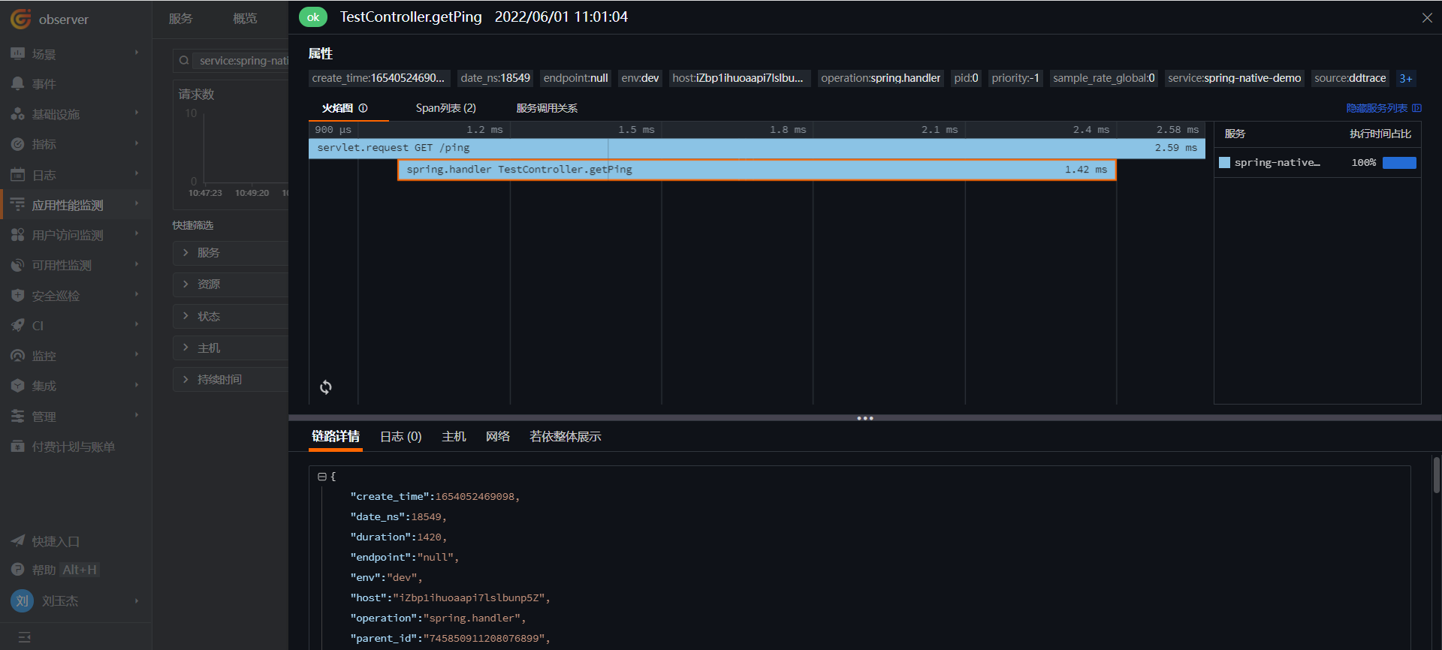Click the pid:0 attribute tag
The height and width of the screenshot is (650, 1442).
click(x=966, y=78)
